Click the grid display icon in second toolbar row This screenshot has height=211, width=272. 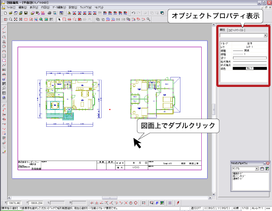pos(51,19)
